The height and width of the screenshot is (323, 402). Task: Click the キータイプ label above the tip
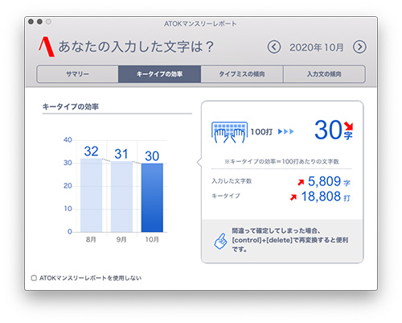(x=226, y=196)
